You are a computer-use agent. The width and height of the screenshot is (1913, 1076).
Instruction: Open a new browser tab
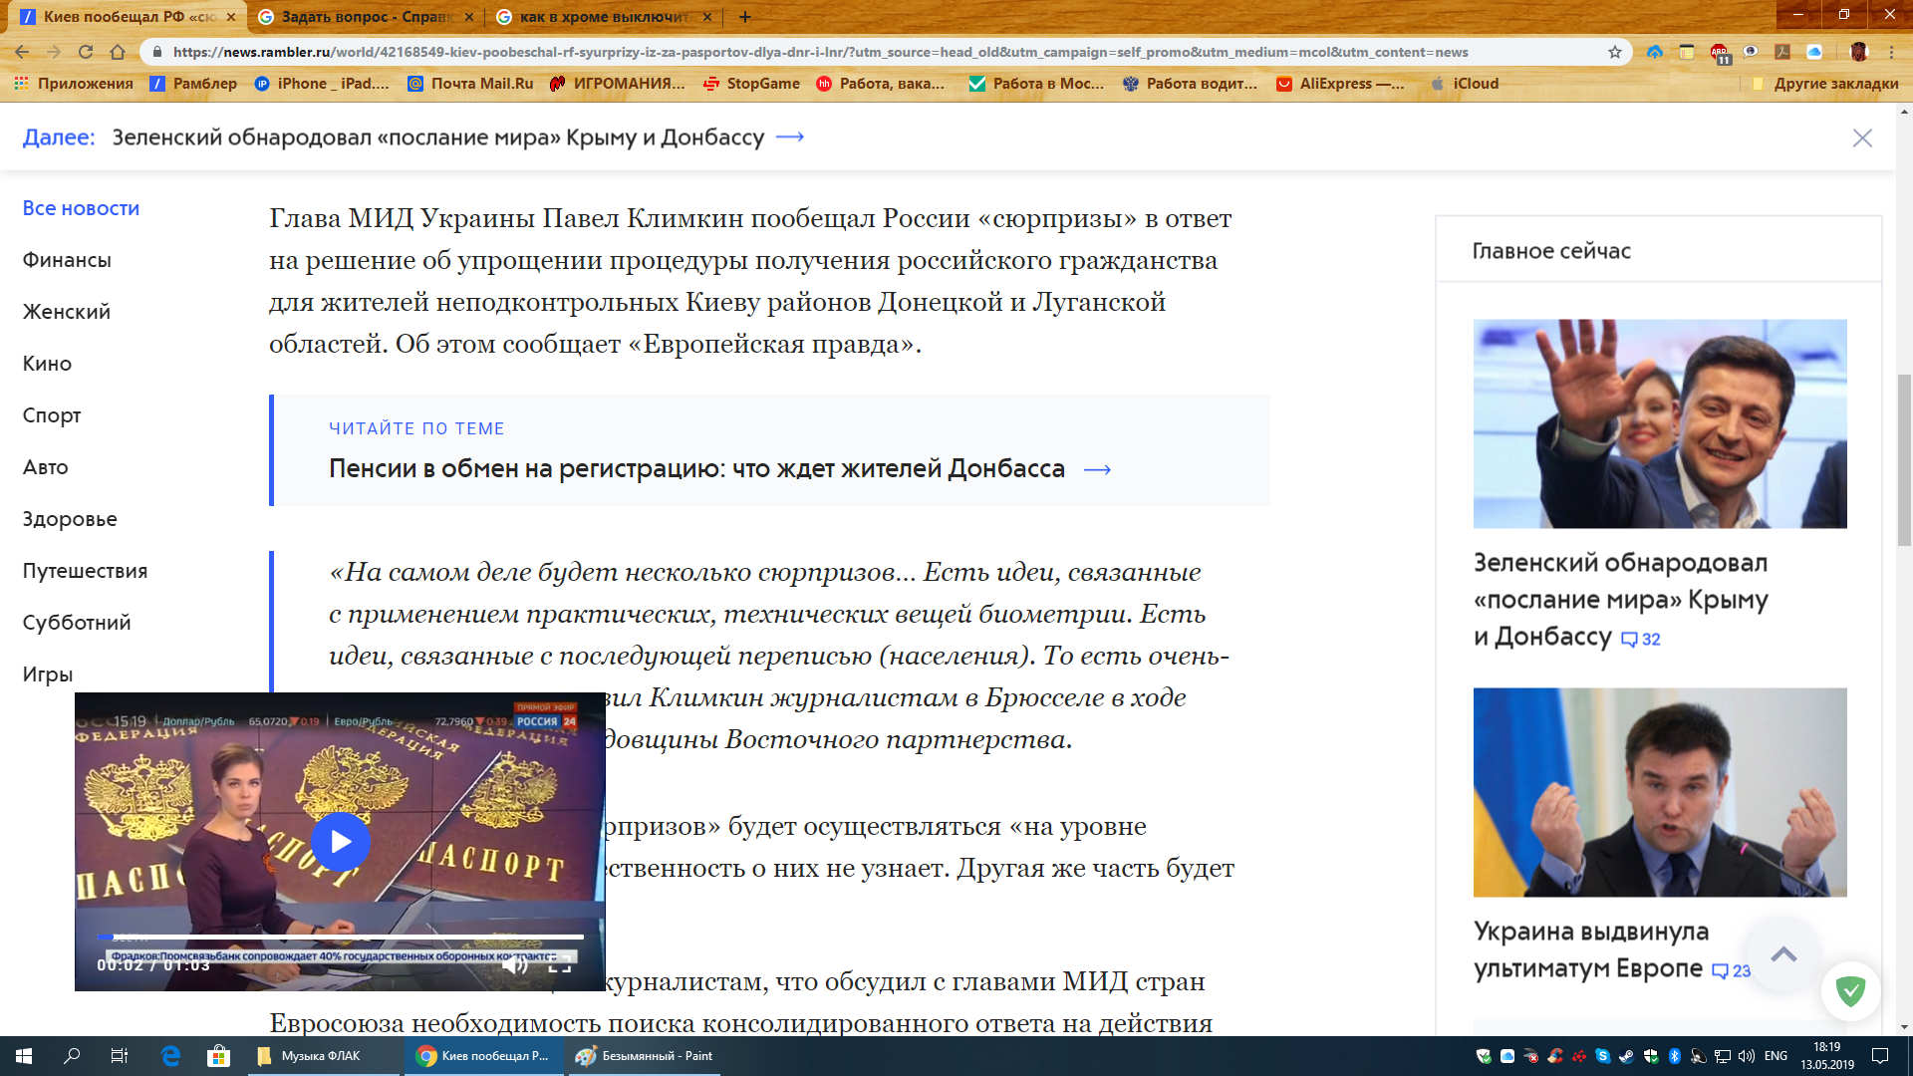coord(745,17)
